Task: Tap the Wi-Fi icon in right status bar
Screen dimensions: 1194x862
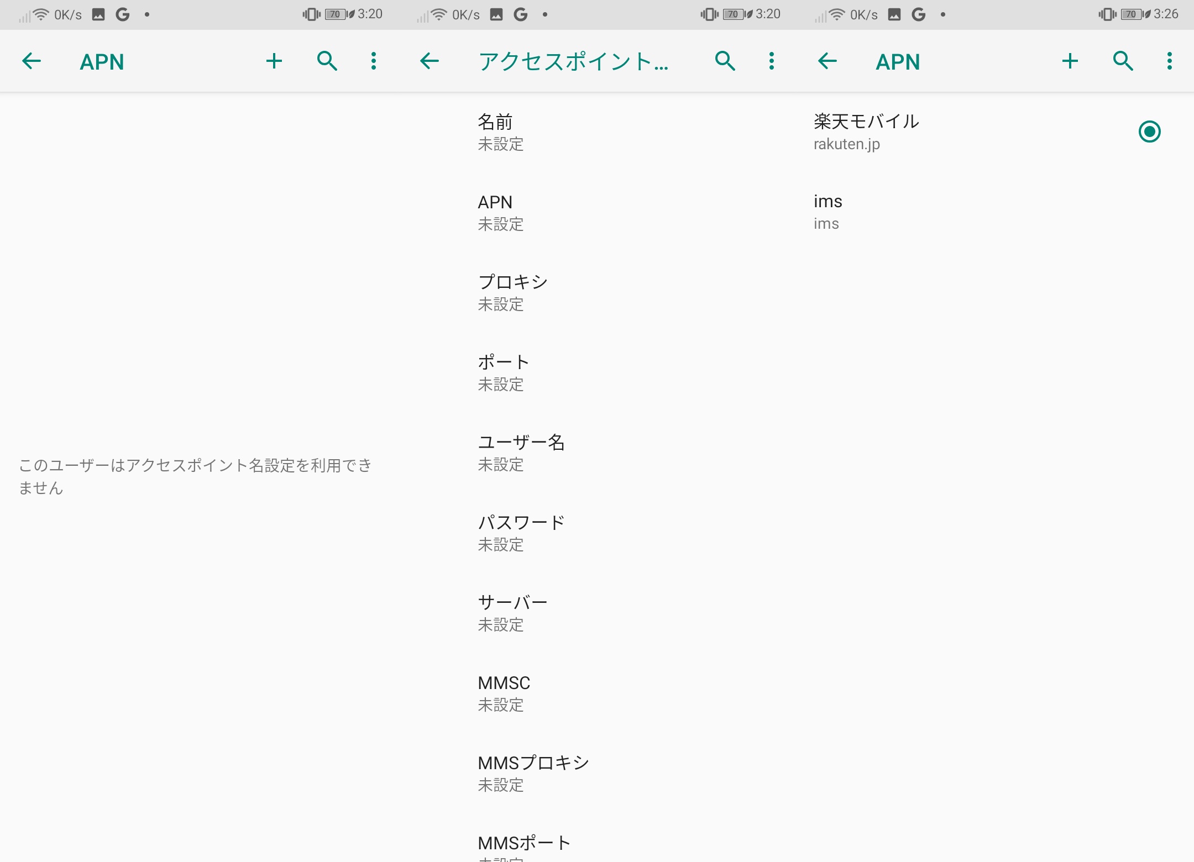Action: 837,14
